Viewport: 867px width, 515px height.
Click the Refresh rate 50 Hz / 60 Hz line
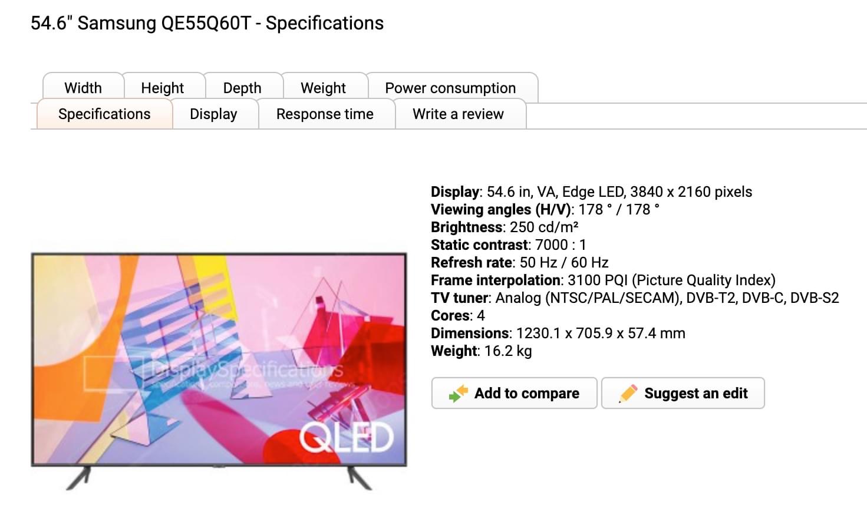point(519,262)
